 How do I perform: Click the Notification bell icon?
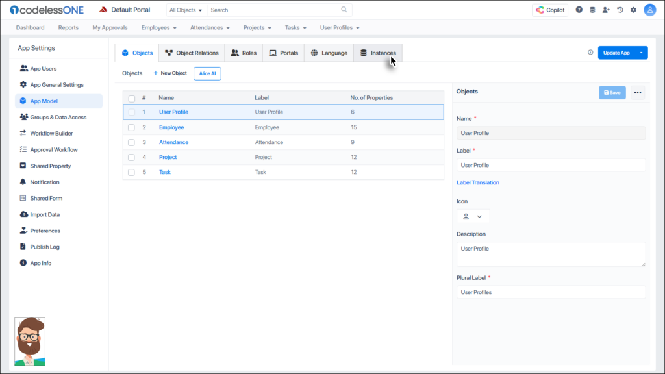click(23, 182)
